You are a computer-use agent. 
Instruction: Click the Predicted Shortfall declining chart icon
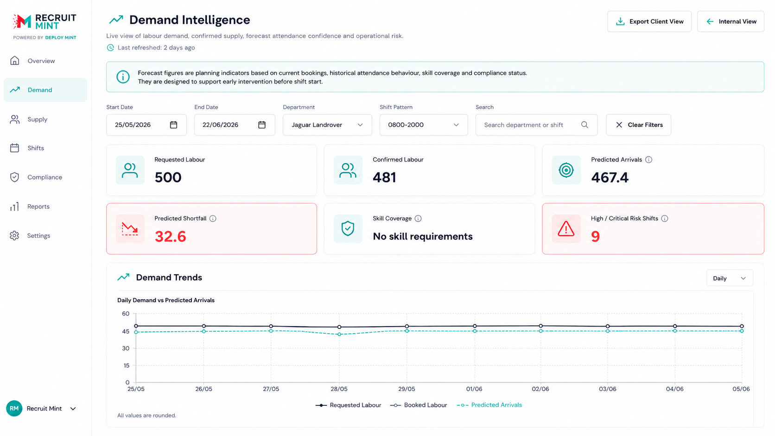click(130, 229)
